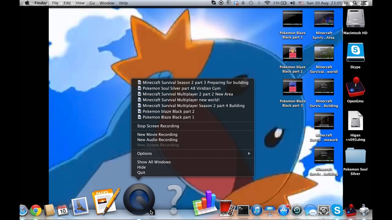
Task: Open Messages from the Dock
Action: click(310, 210)
